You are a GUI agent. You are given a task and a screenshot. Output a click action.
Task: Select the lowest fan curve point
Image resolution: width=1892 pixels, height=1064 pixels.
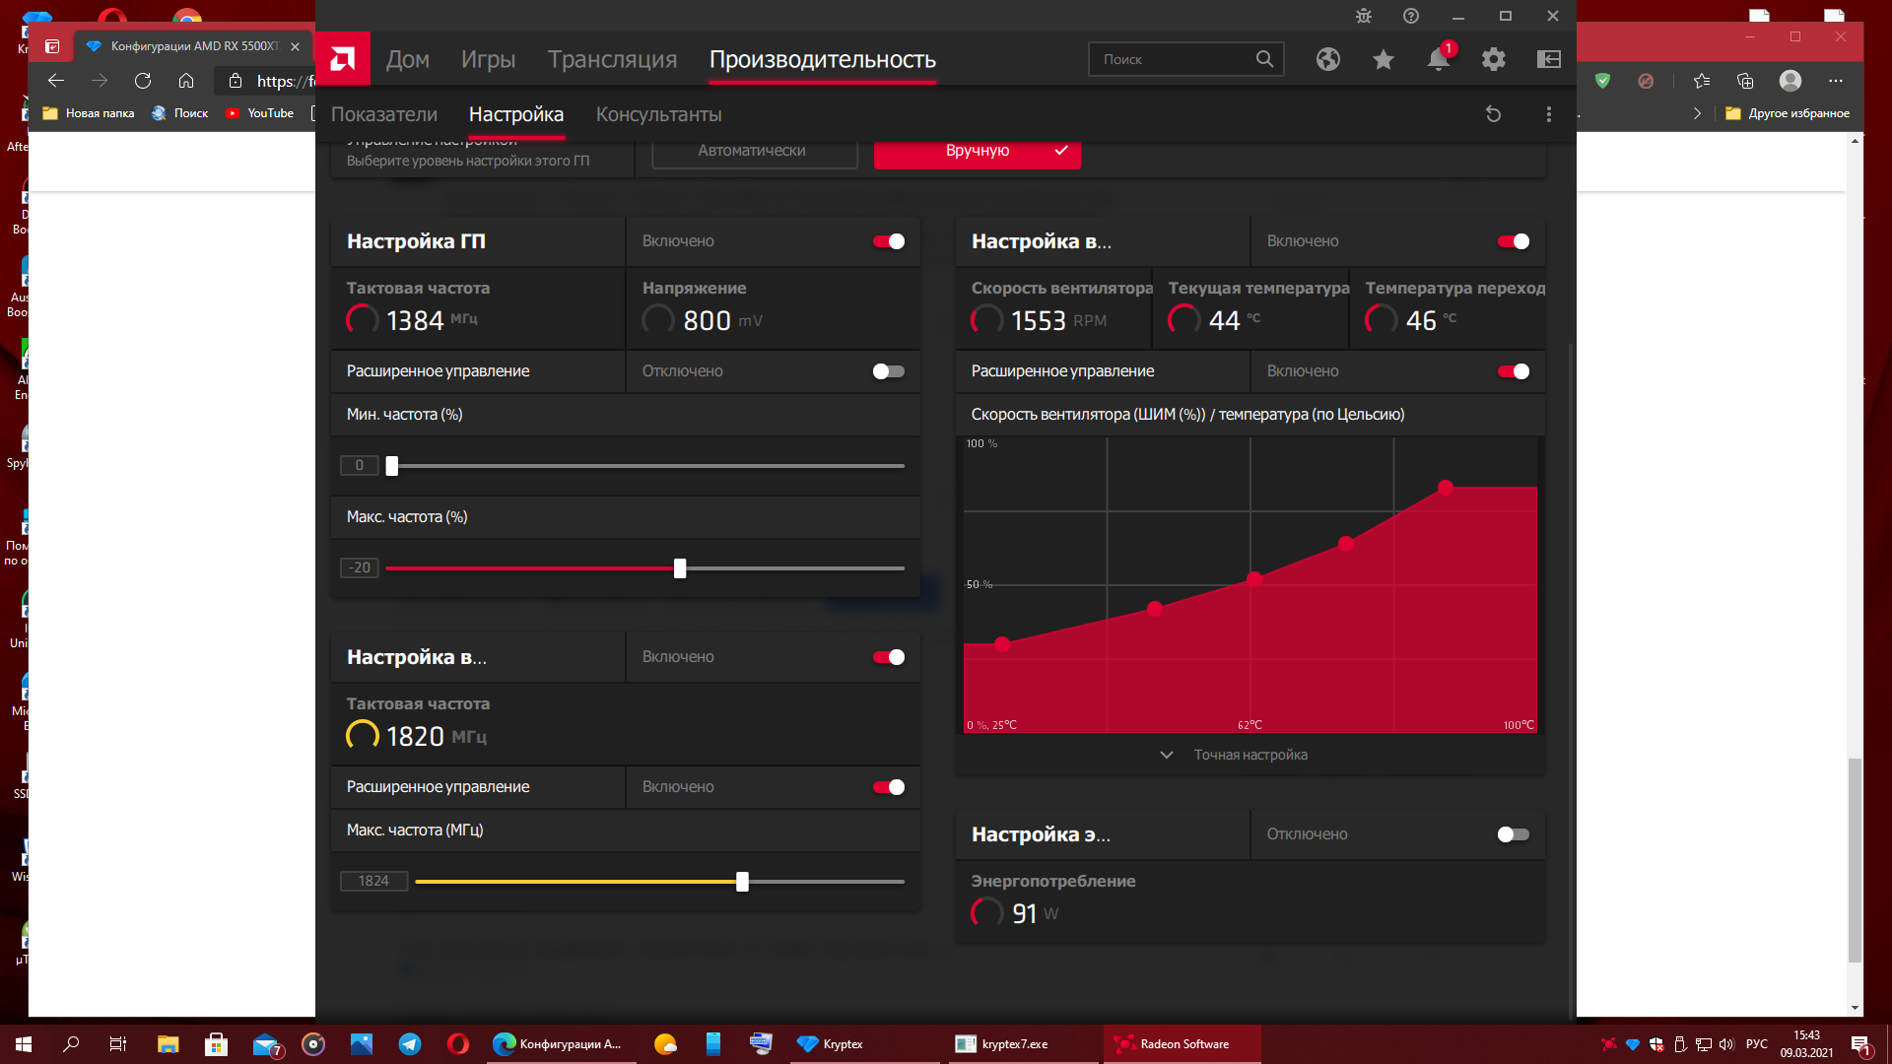[1002, 644]
